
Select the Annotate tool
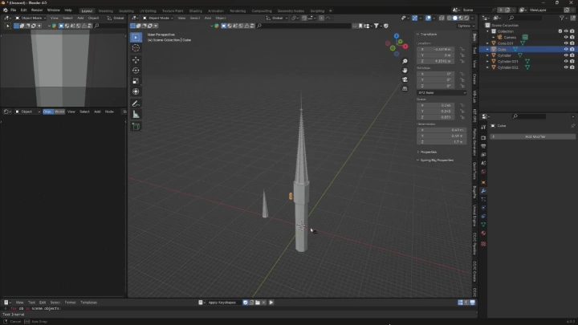[136, 104]
